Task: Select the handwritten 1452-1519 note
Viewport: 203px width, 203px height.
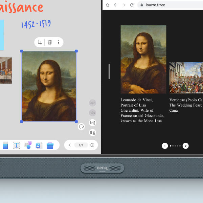Action: coord(36,24)
